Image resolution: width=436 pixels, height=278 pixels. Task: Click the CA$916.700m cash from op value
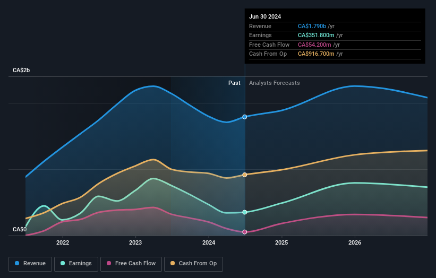pos(316,54)
